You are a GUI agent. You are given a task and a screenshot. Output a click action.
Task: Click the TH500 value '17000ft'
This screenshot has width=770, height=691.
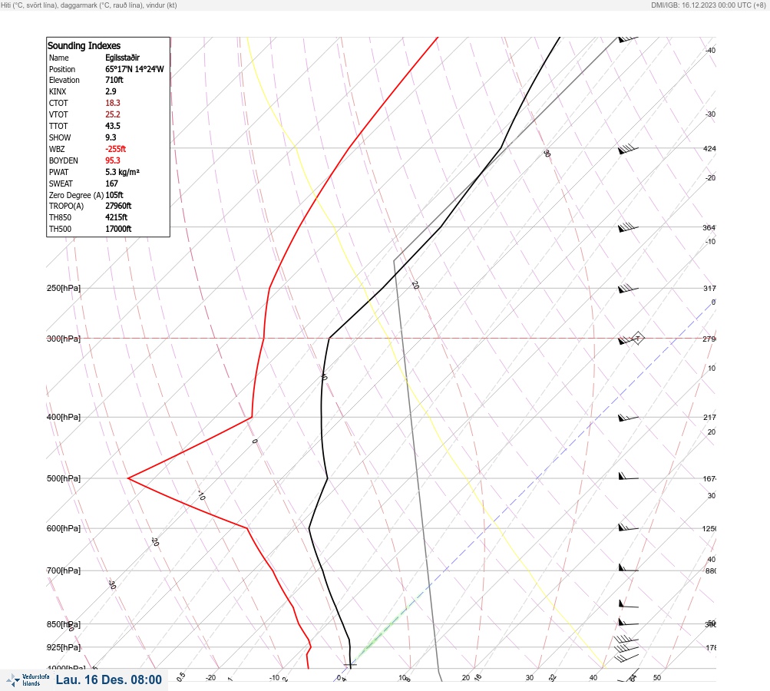pos(118,229)
